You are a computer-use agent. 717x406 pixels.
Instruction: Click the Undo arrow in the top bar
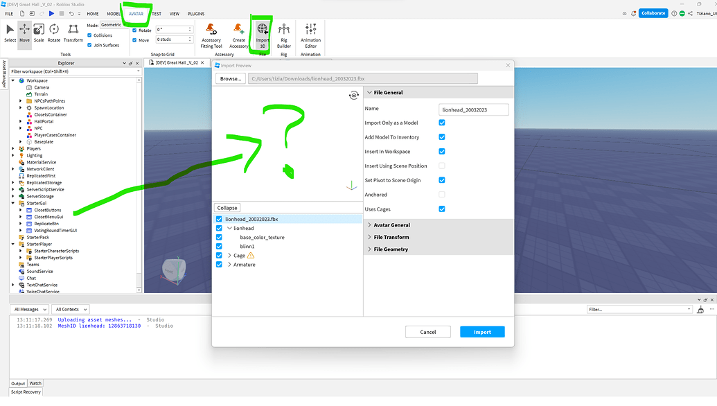click(x=71, y=14)
